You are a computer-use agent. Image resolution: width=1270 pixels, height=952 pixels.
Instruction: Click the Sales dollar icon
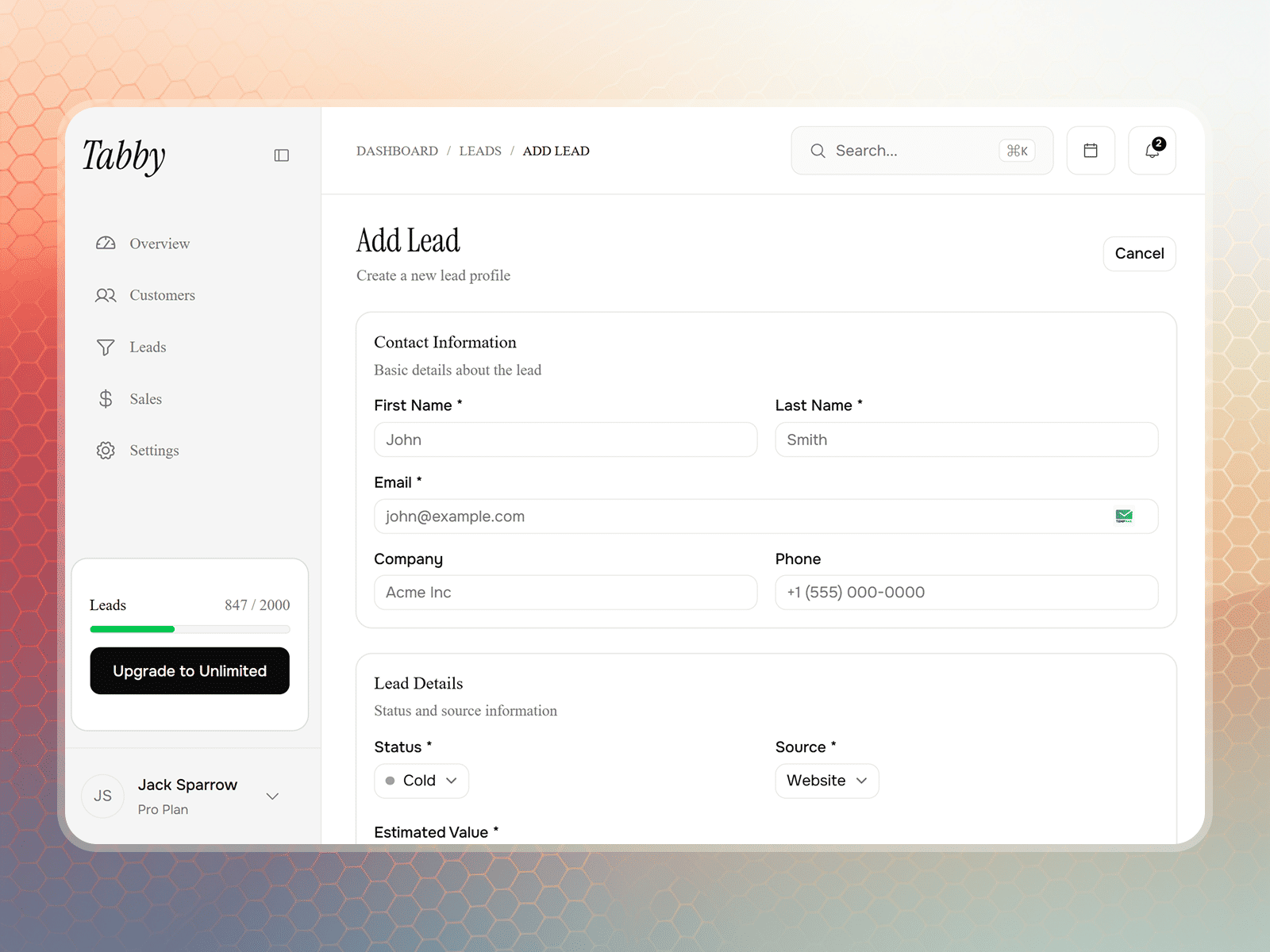click(106, 399)
